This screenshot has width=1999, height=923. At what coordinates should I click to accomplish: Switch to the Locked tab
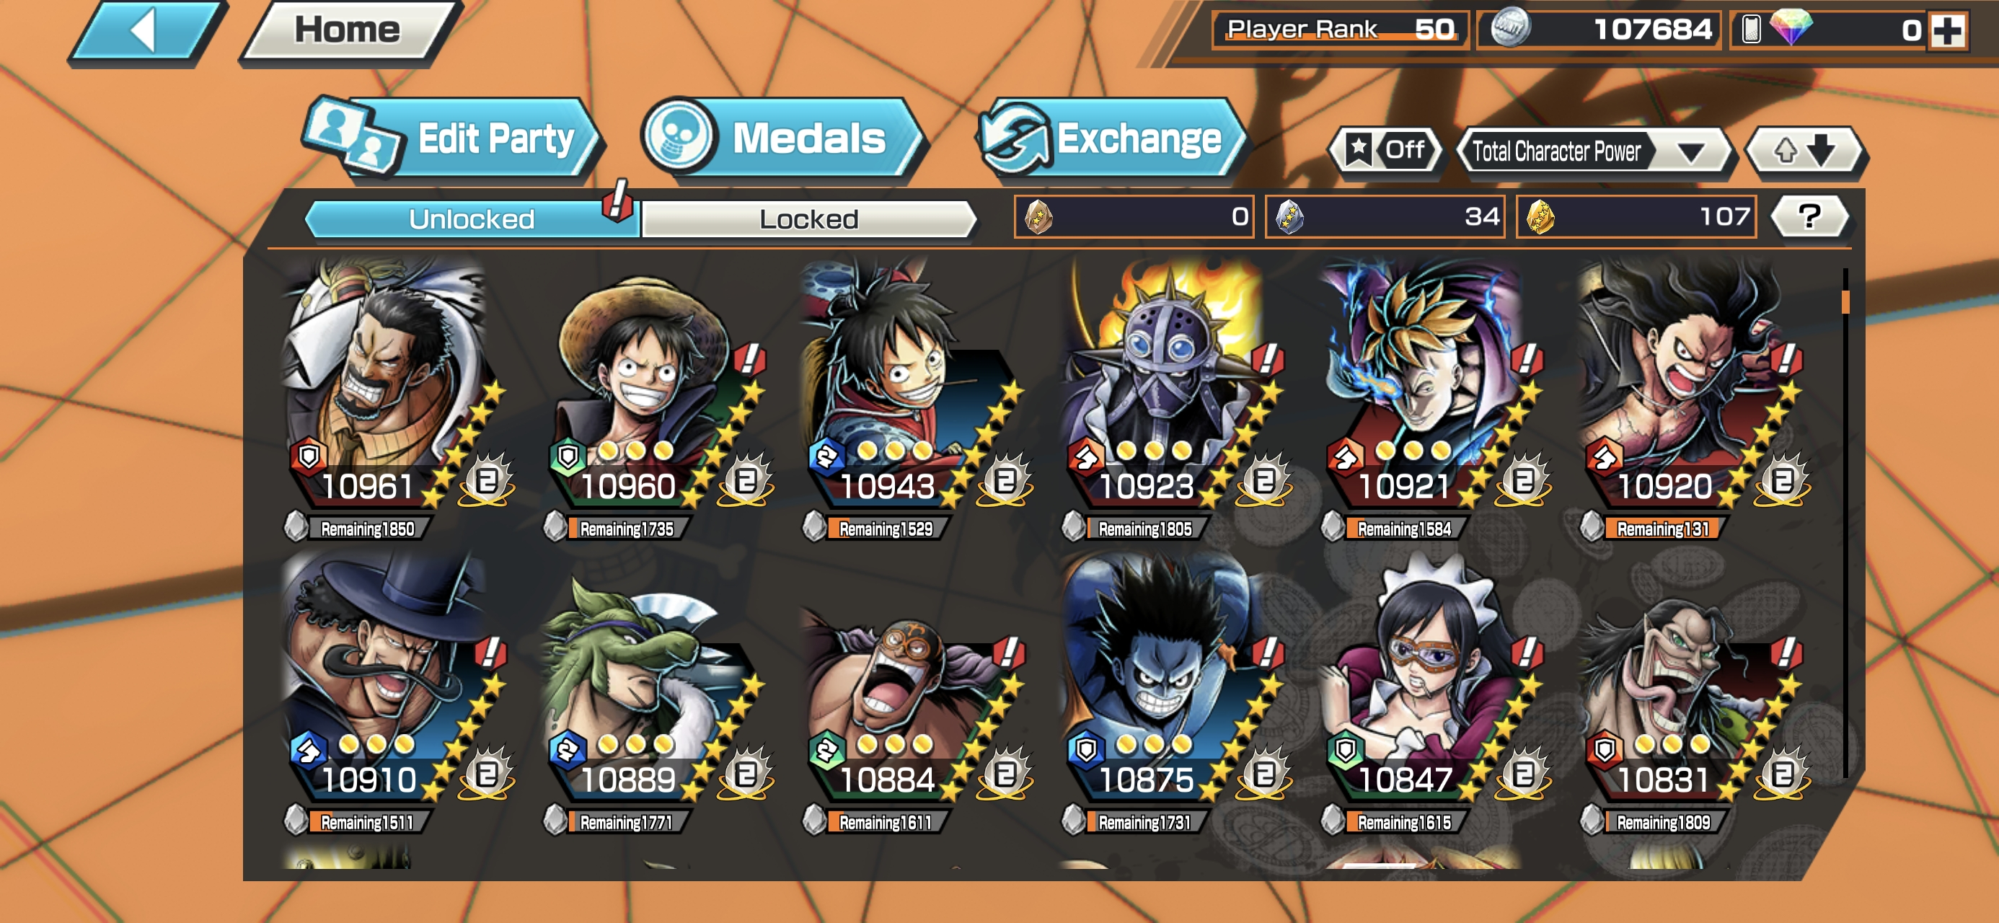(x=808, y=219)
